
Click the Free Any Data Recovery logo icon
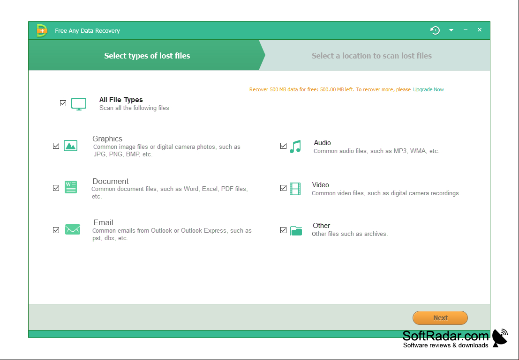point(42,30)
